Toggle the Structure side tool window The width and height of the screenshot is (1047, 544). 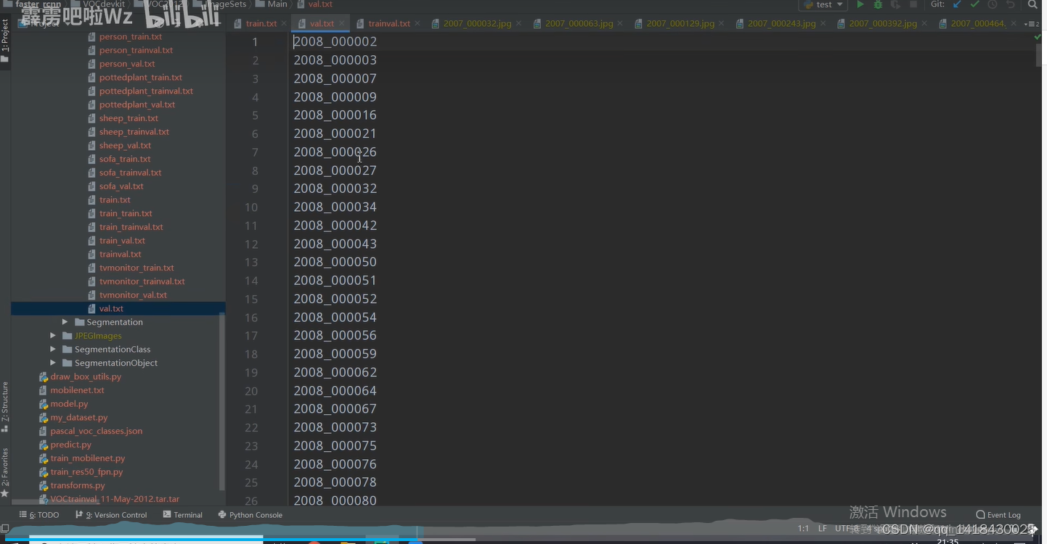pos(5,406)
